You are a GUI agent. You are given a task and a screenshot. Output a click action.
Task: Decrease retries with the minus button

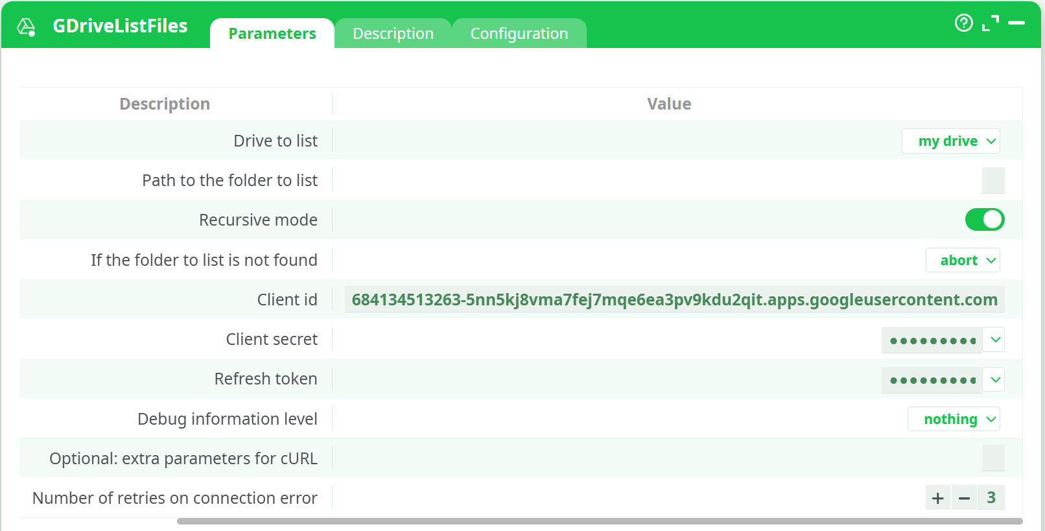(964, 498)
